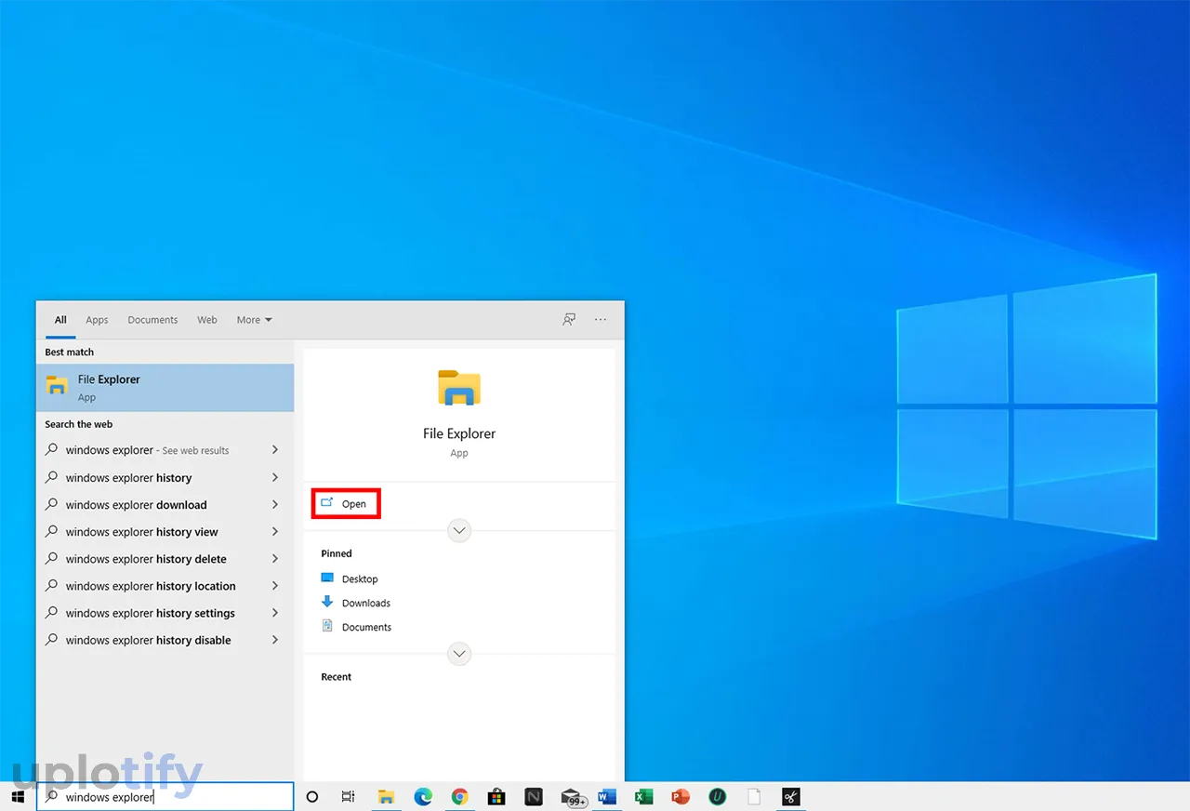Switch to the Documents search tab
This screenshot has width=1190, height=811.
[x=152, y=320]
